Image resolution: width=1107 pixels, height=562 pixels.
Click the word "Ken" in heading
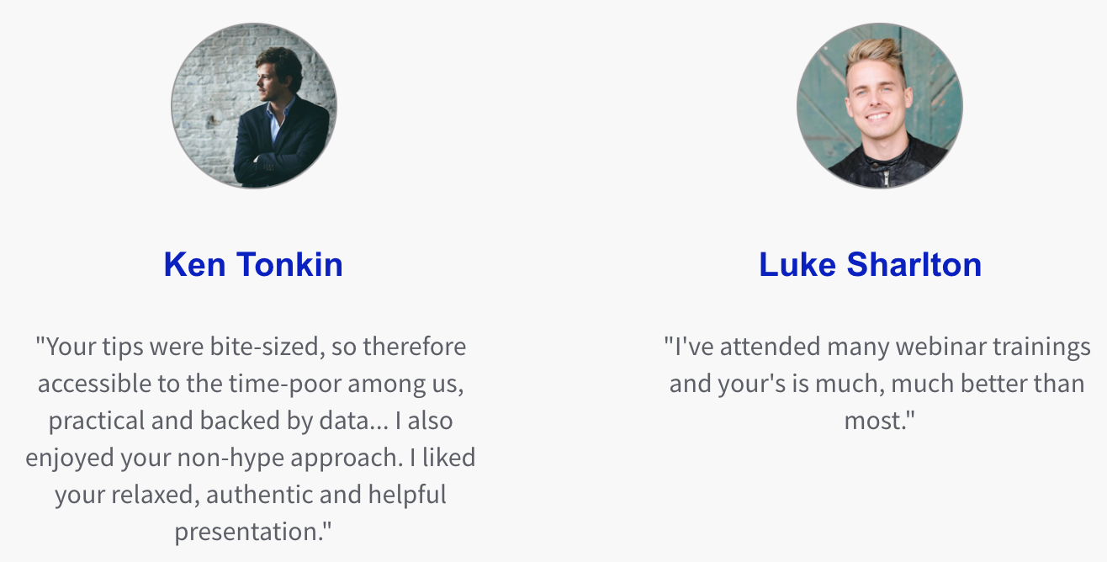point(194,264)
